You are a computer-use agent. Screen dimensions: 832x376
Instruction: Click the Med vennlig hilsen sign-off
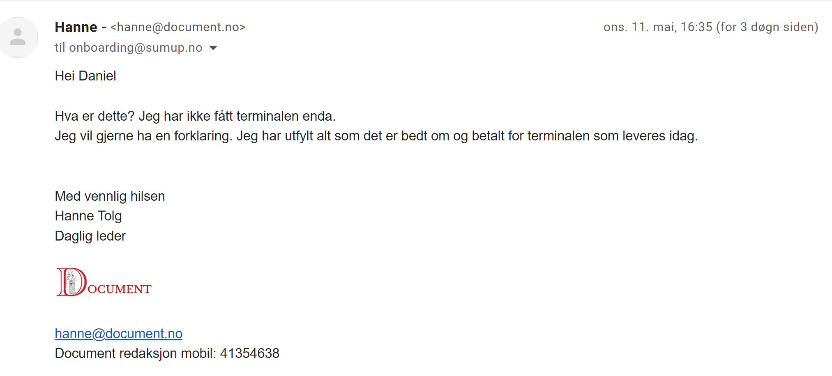click(110, 196)
